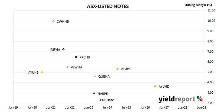The image size is (216, 112).
Task: Click the 11.00 y-axis value
Action: coord(211,10)
